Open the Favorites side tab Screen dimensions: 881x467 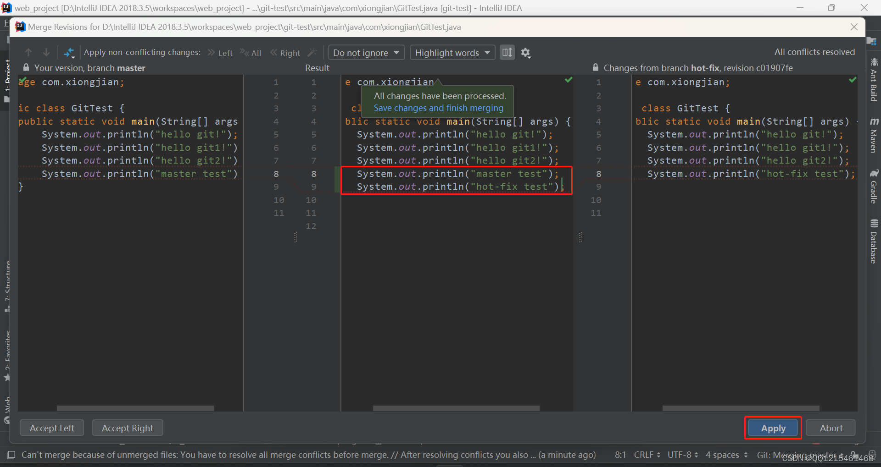[7, 355]
